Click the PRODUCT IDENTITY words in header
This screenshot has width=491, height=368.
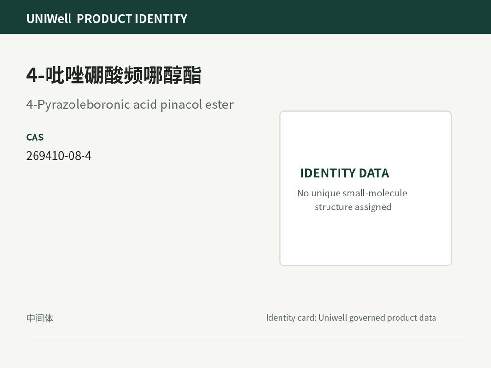(132, 19)
